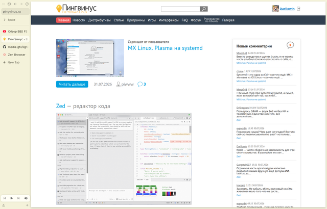
Task: Open the Zed article title link
Action: [x=60, y=106]
